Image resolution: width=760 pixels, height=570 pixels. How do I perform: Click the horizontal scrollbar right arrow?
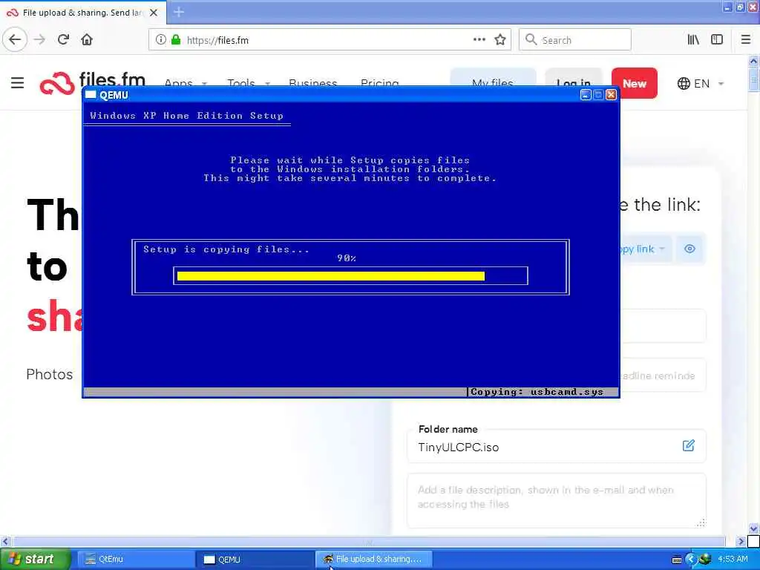point(741,541)
